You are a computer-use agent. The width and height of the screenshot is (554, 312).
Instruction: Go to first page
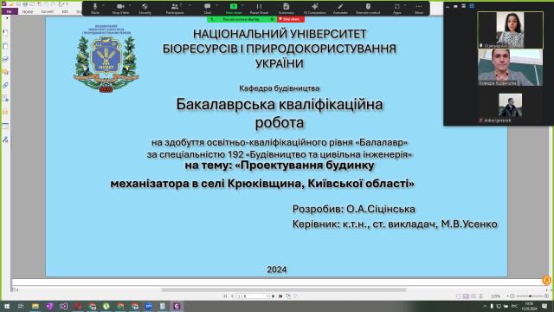[225, 296]
